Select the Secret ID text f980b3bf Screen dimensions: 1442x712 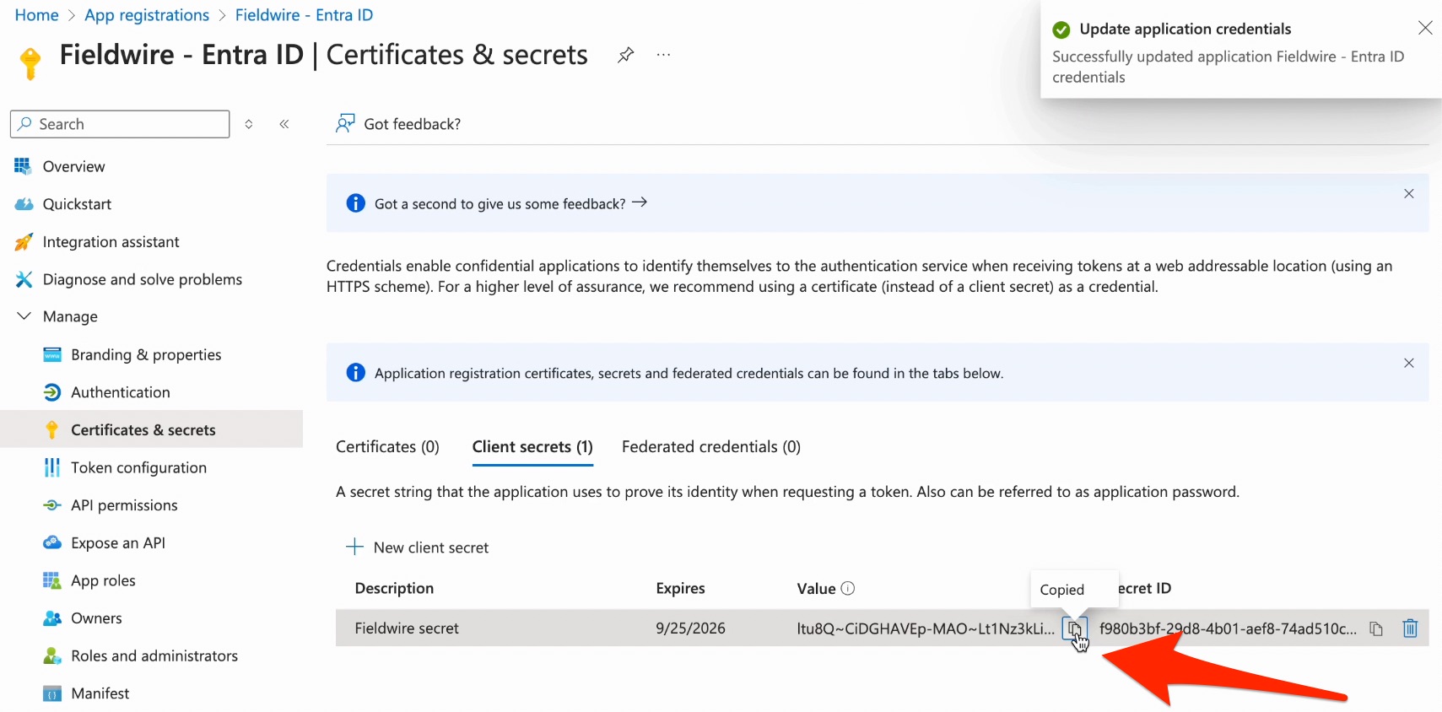tap(1228, 628)
